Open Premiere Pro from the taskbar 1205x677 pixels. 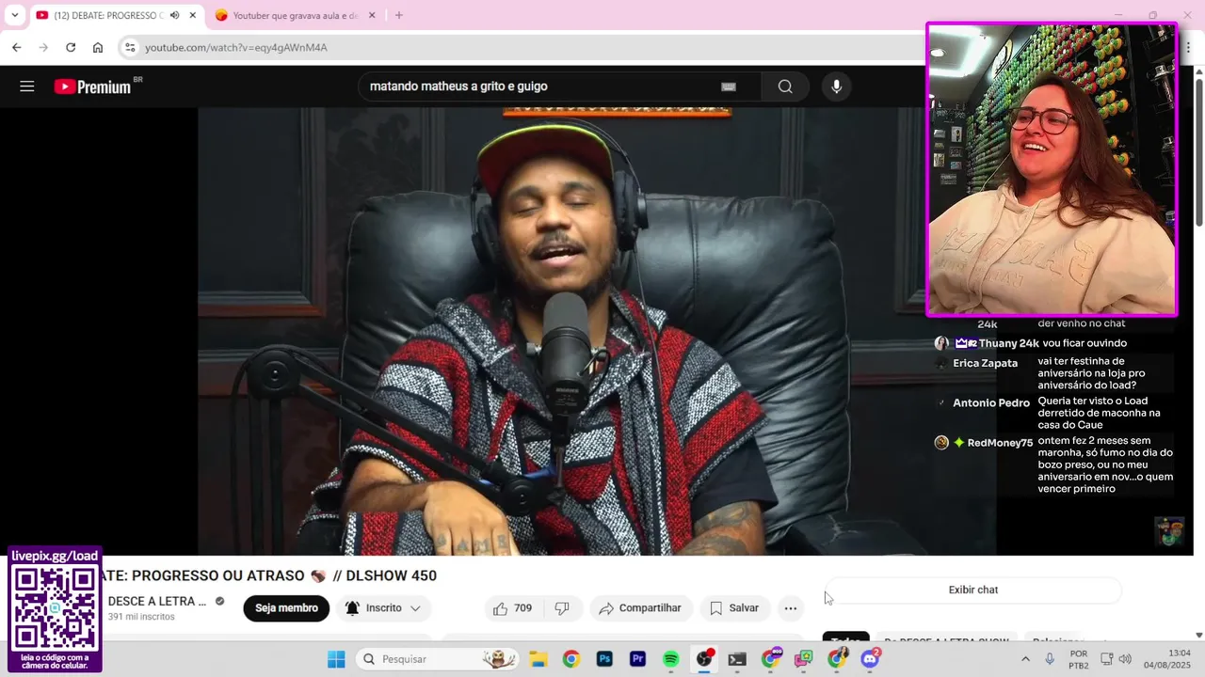(637, 659)
